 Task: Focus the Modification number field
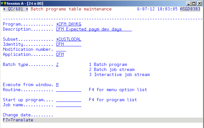pyautogui.click(x=61, y=49)
